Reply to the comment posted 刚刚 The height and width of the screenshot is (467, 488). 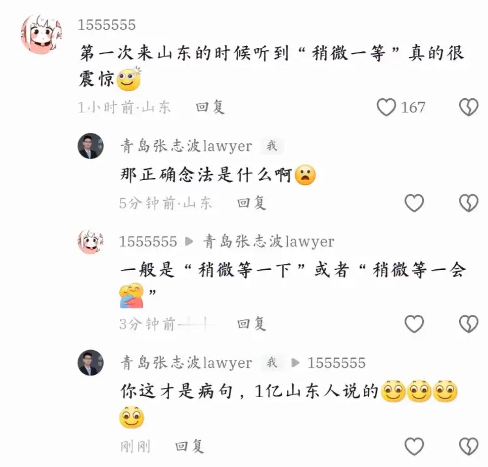(190, 446)
